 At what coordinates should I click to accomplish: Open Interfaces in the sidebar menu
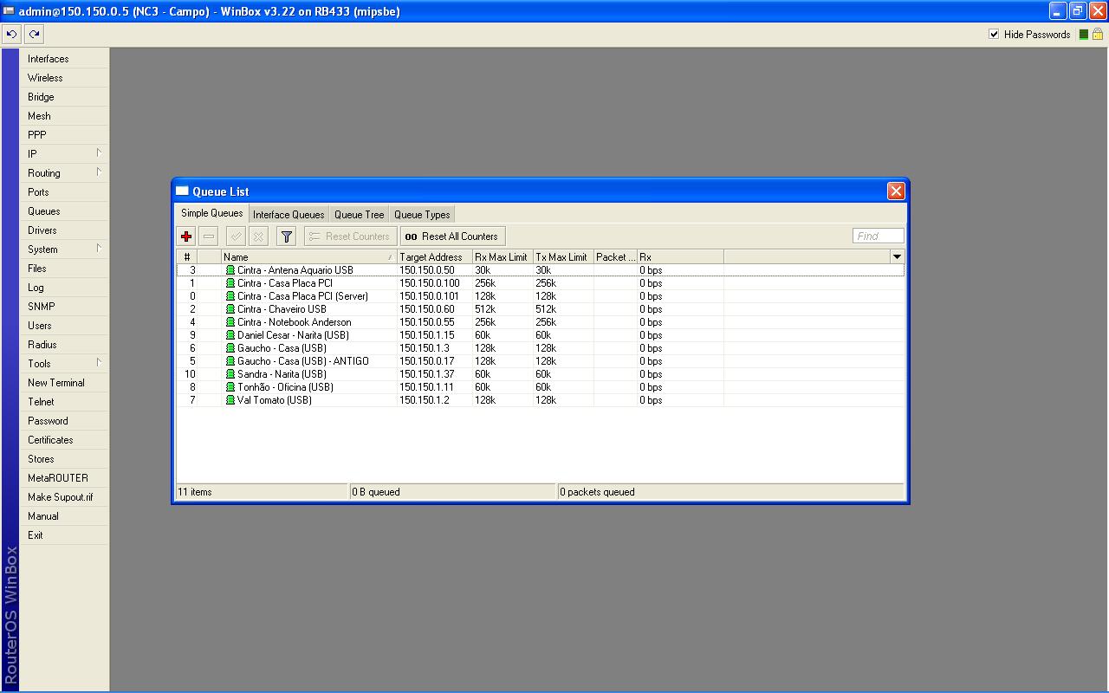point(65,59)
